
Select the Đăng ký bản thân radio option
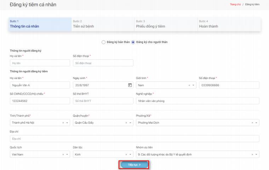tap(103, 42)
